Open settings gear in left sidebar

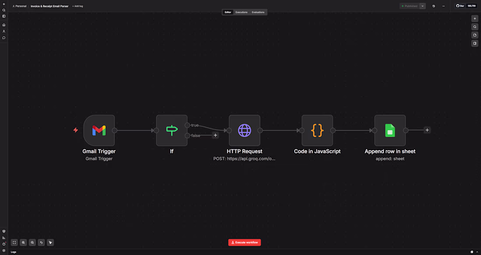coord(3,250)
